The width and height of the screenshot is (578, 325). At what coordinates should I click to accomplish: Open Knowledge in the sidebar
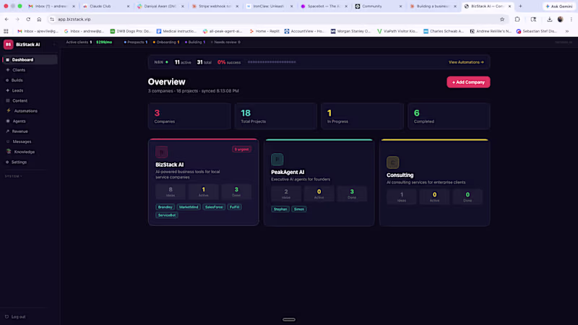point(30,152)
